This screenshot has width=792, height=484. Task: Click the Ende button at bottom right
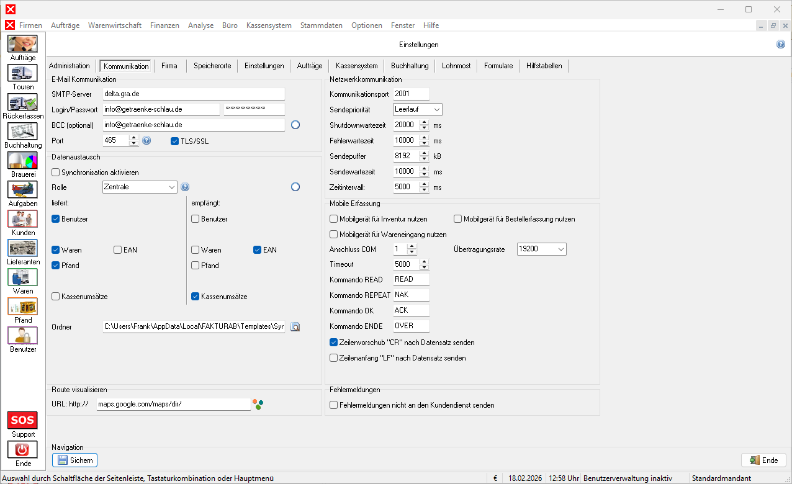pos(763,460)
